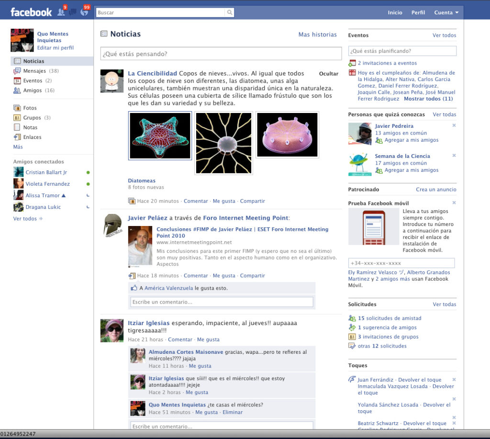Click the search magnifier button
490x439 pixels.
[x=229, y=12]
